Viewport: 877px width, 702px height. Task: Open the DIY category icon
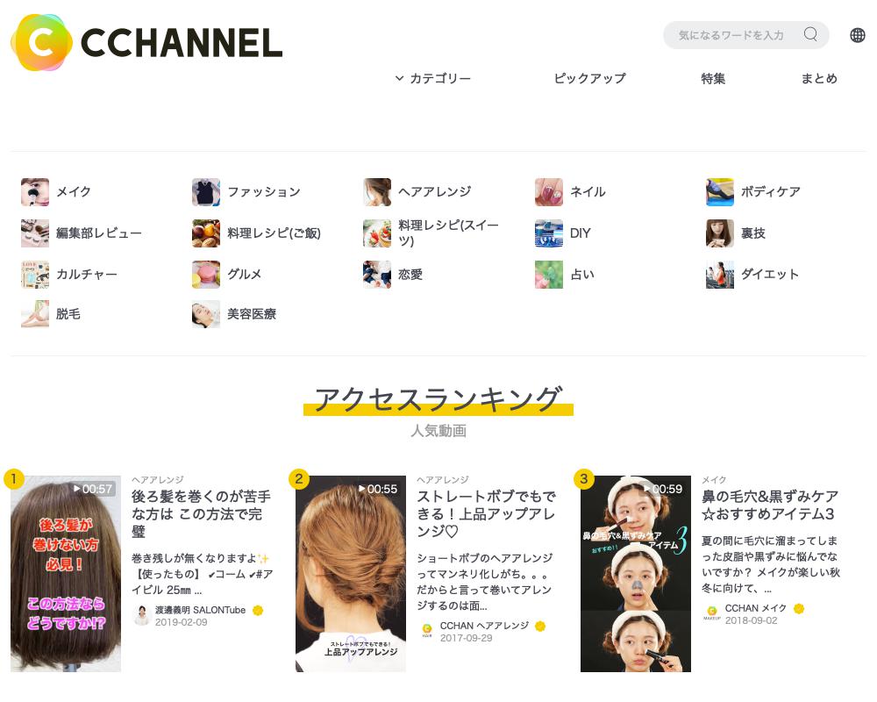click(x=549, y=233)
